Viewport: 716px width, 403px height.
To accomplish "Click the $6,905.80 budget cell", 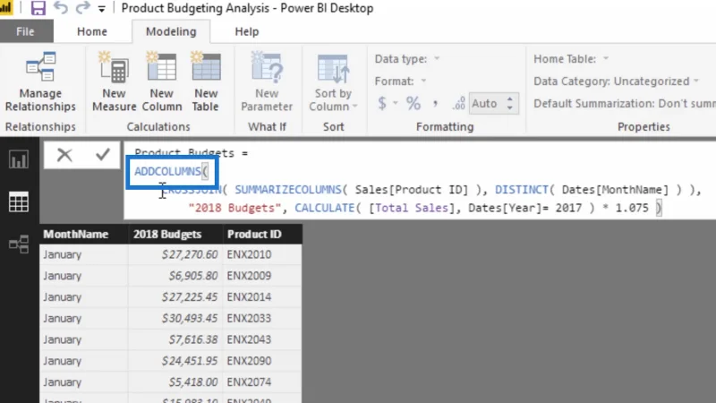I will click(x=175, y=276).
